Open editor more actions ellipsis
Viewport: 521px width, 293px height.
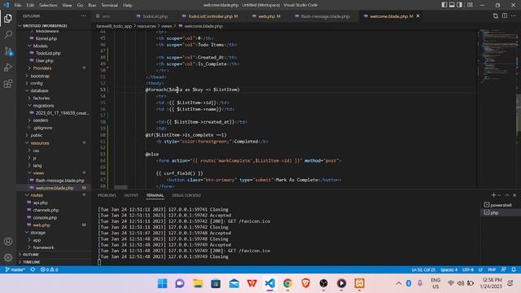pyautogui.click(x=514, y=16)
